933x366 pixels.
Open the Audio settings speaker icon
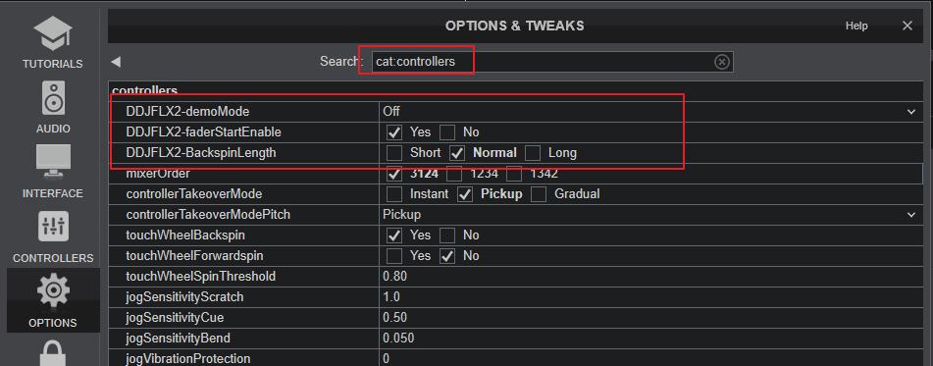(x=53, y=98)
